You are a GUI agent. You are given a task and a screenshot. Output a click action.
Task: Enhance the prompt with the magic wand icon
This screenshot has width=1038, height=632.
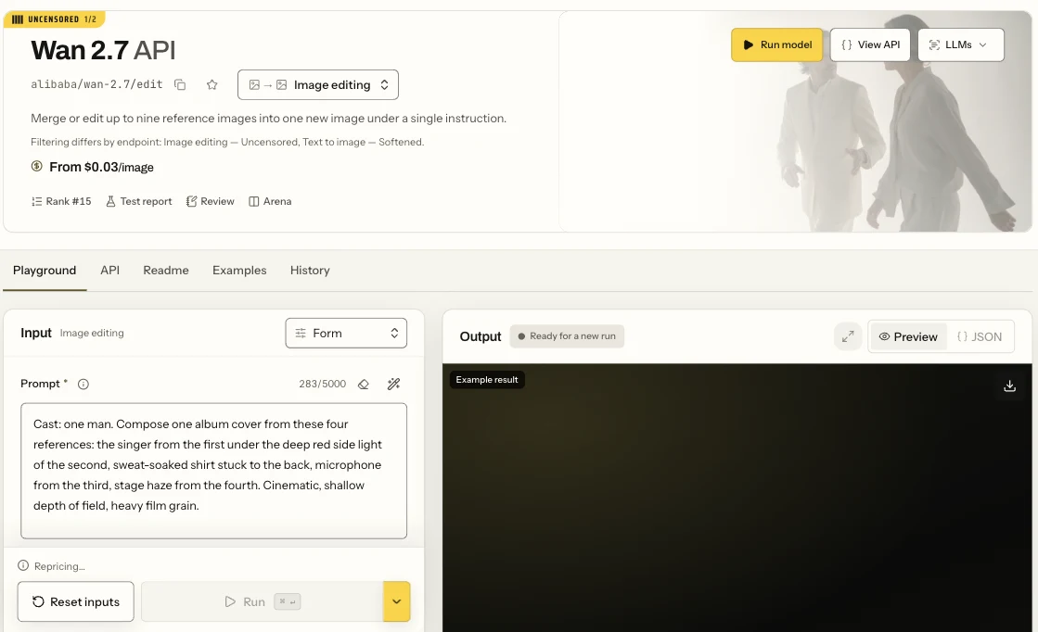pyautogui.click(x=394, y=384)
